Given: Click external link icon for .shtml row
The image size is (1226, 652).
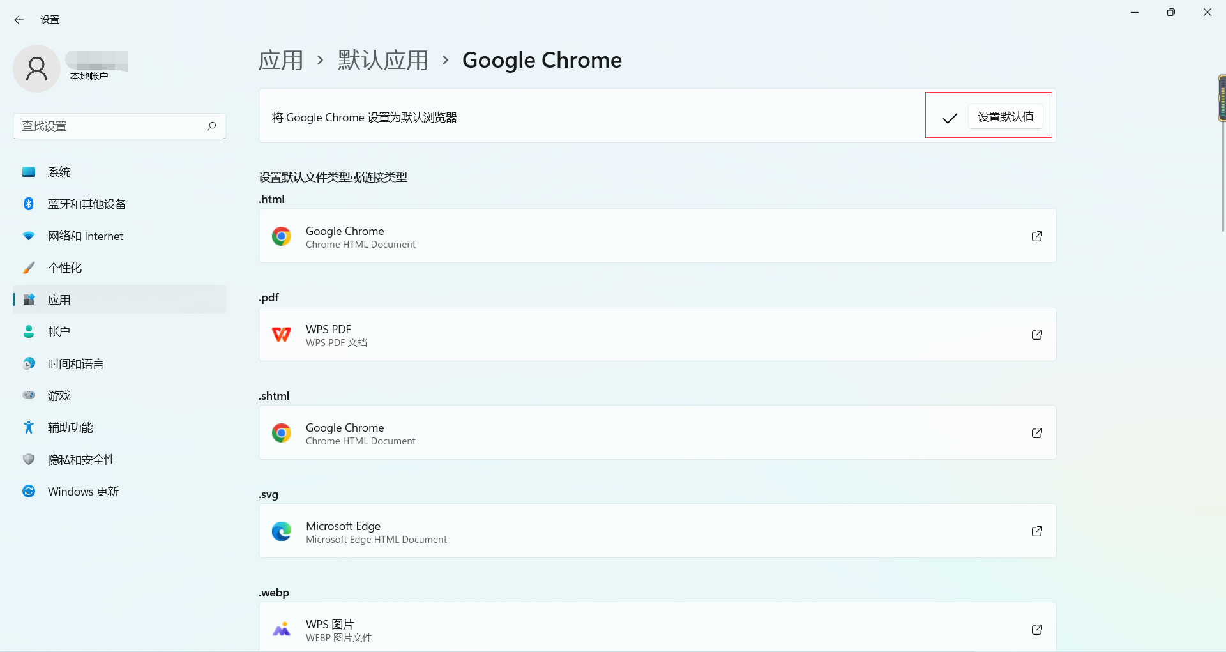Looking at the screenshot, I should (x=1037, y=433).
